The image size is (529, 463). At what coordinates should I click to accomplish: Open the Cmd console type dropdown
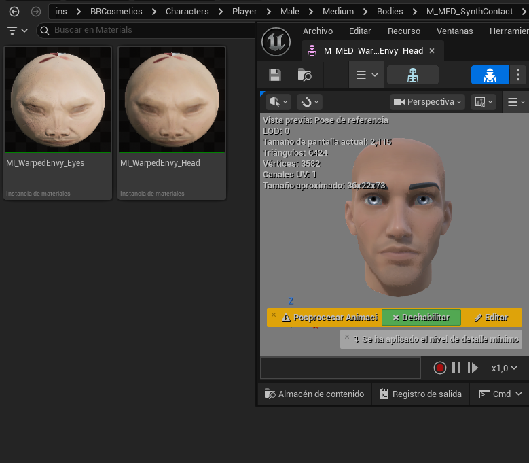point(500,394)
